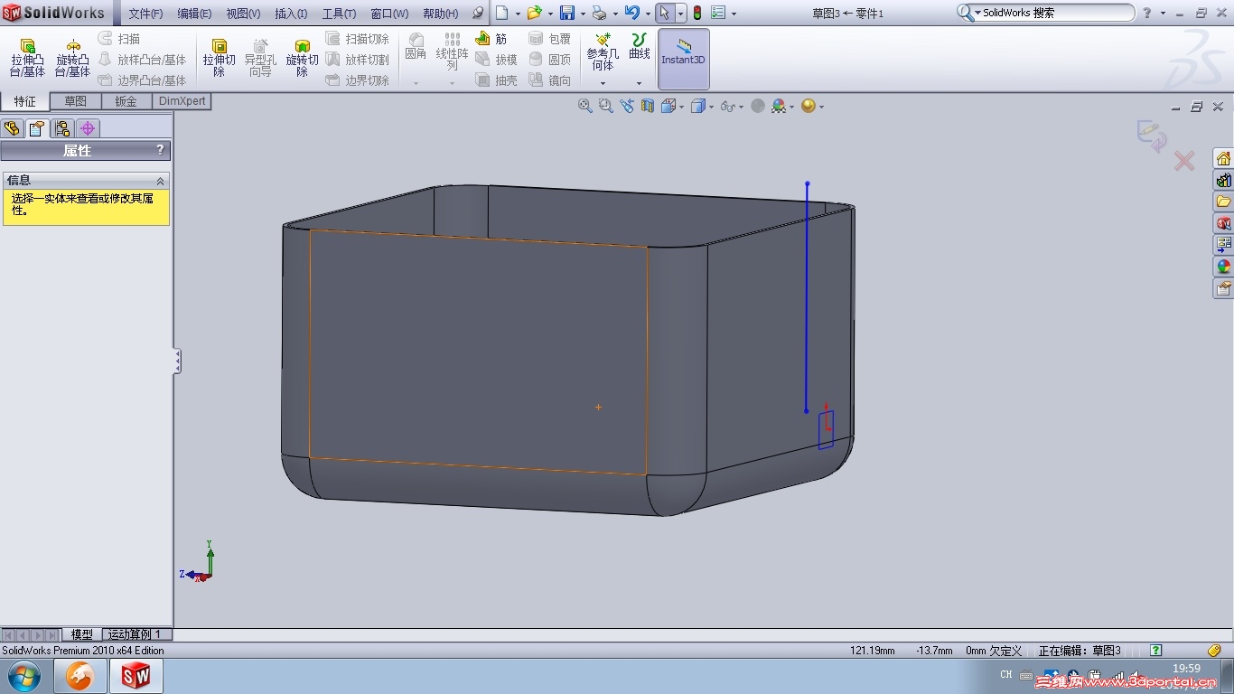1234x694 pixels.
Task: Click the Previous View icon
Action: [x=627, y=106]
